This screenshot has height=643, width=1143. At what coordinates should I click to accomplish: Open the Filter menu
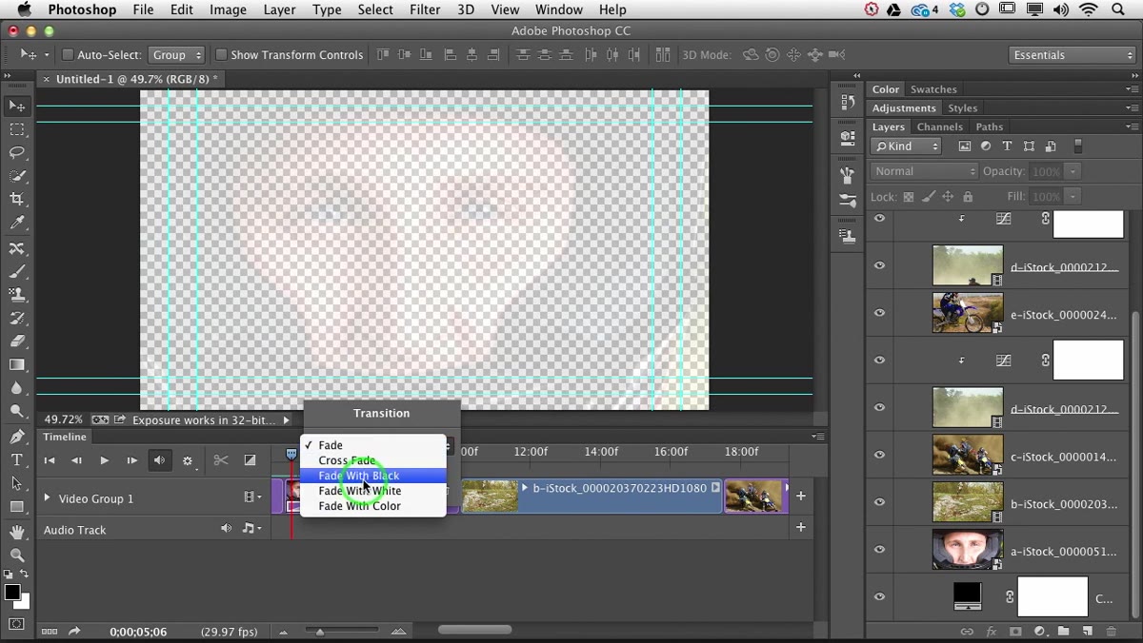click(425, 10)
